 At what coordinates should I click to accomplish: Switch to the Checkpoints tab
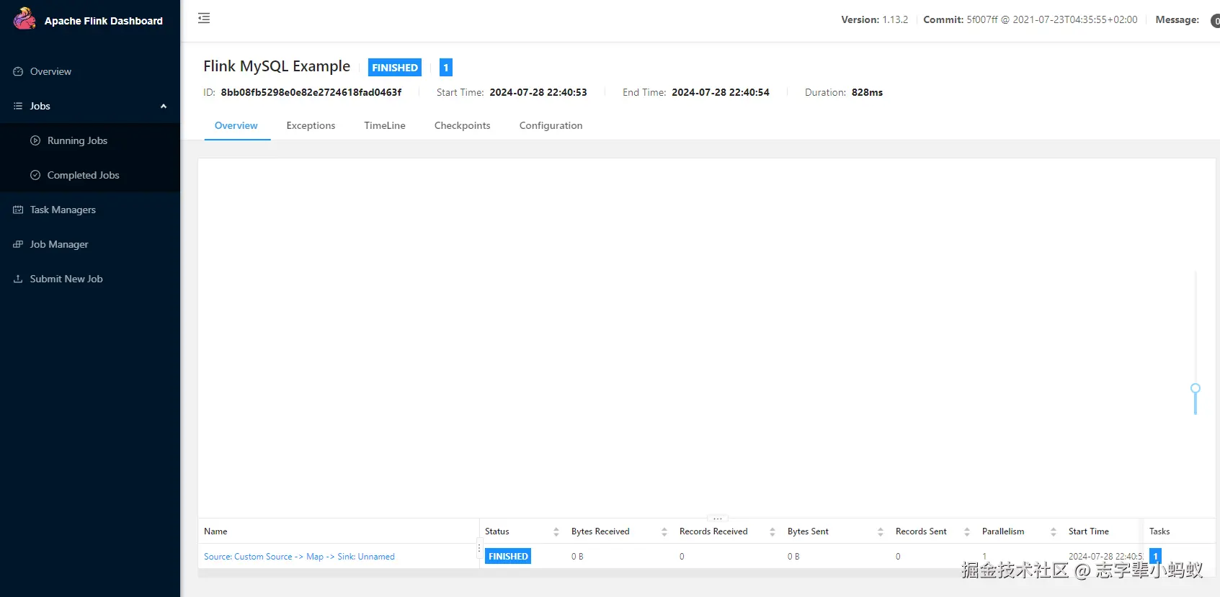click(x=463, y=125)
